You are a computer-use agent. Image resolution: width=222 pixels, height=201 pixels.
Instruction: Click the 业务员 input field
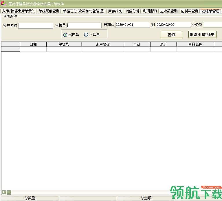(212, 25)
